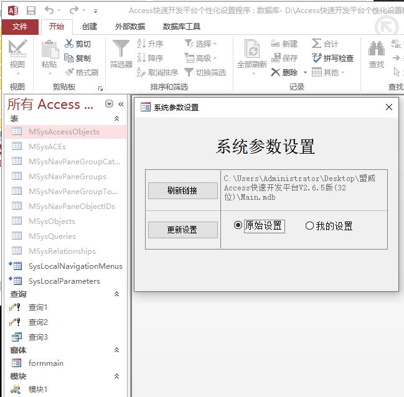Select the MSysAccessObjects table
The width and height of the screenshot is (404, 397).
tap(66, 132)
